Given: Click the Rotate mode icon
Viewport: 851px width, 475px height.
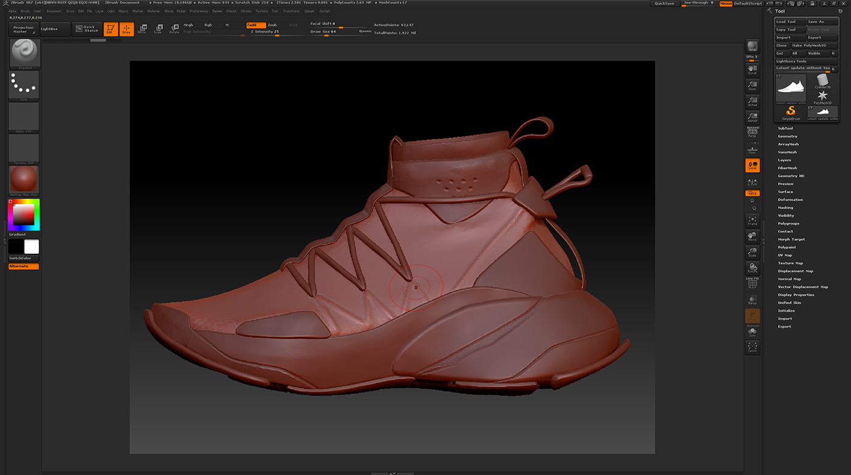Looking at the screenshot, I should click(173, 29).
